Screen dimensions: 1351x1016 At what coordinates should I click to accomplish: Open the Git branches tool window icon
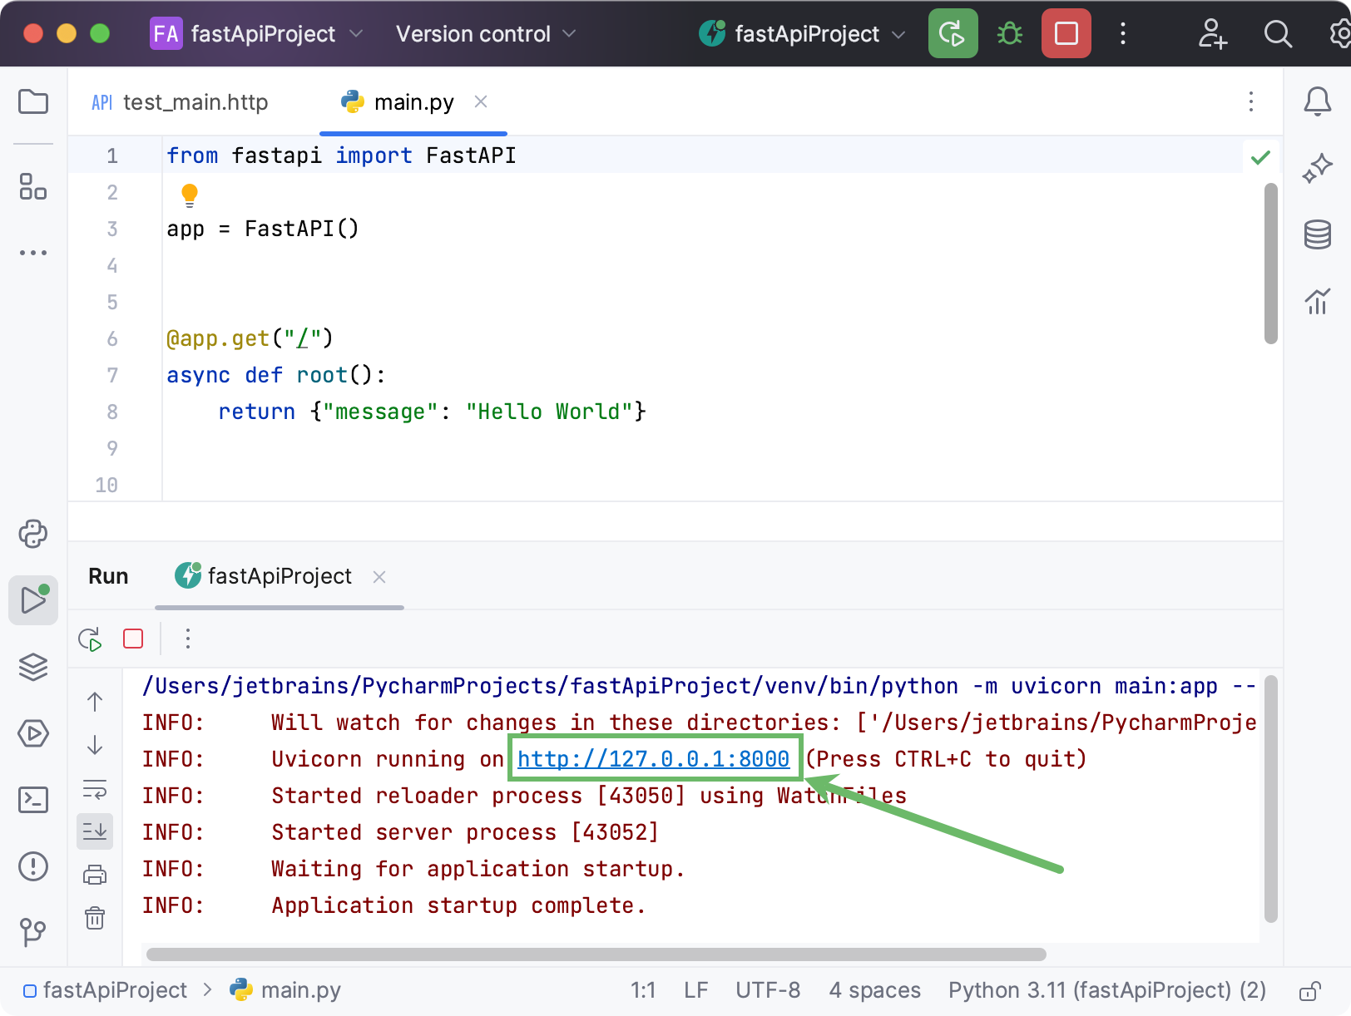33,933
